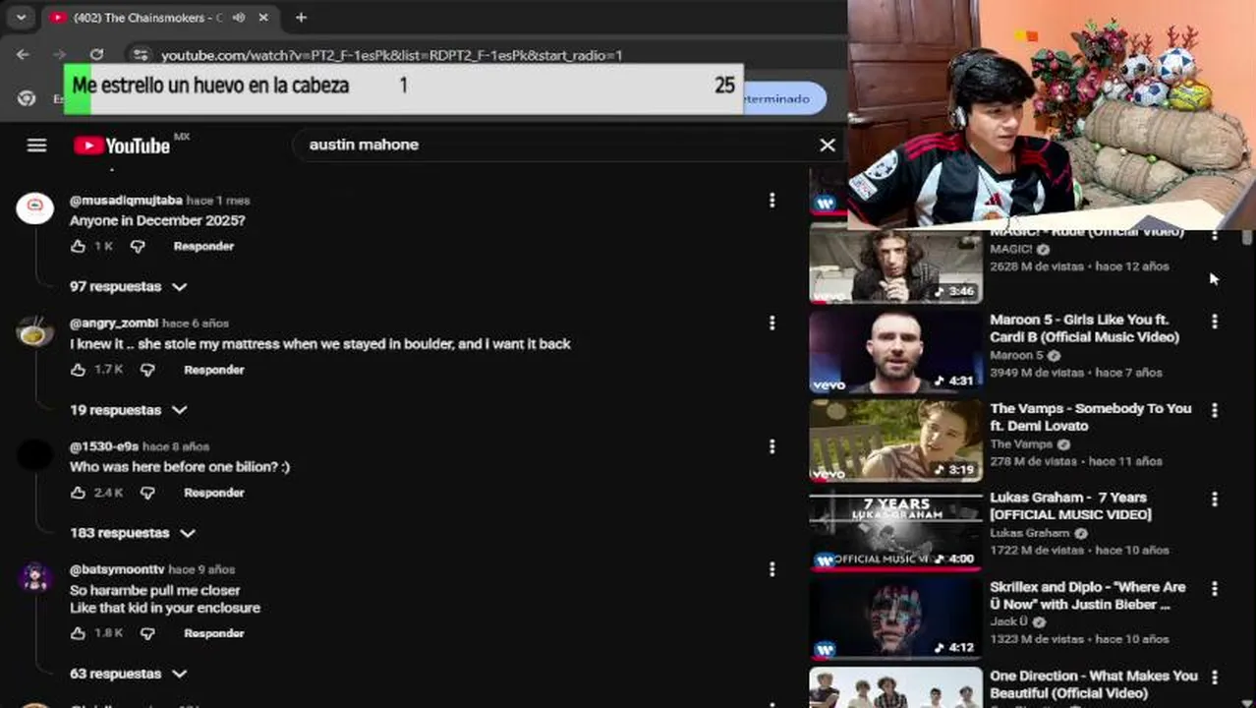Dislike the comment by @1530-e9s
This screenshot has width=1256, height=708.
point(147,493)
